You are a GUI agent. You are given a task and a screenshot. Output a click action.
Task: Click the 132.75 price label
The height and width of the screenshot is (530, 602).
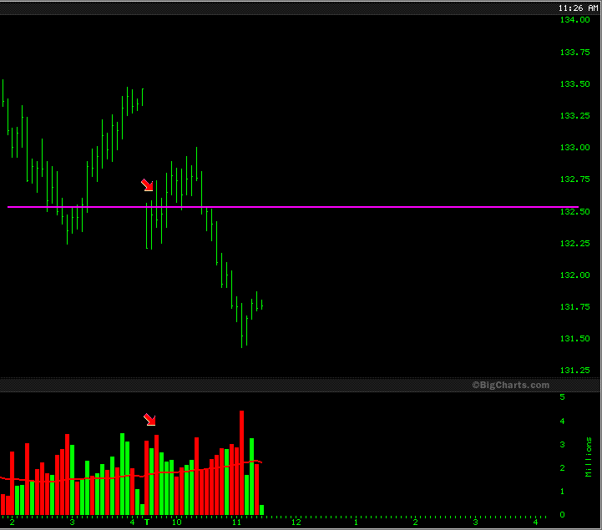(x=574, y=179)
